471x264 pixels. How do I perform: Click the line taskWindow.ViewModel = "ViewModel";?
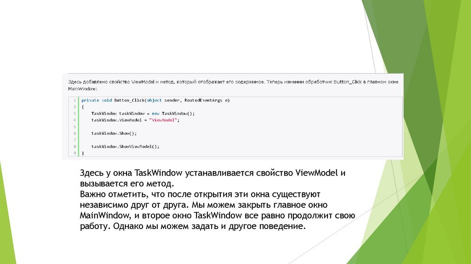[x=135, y=120]
